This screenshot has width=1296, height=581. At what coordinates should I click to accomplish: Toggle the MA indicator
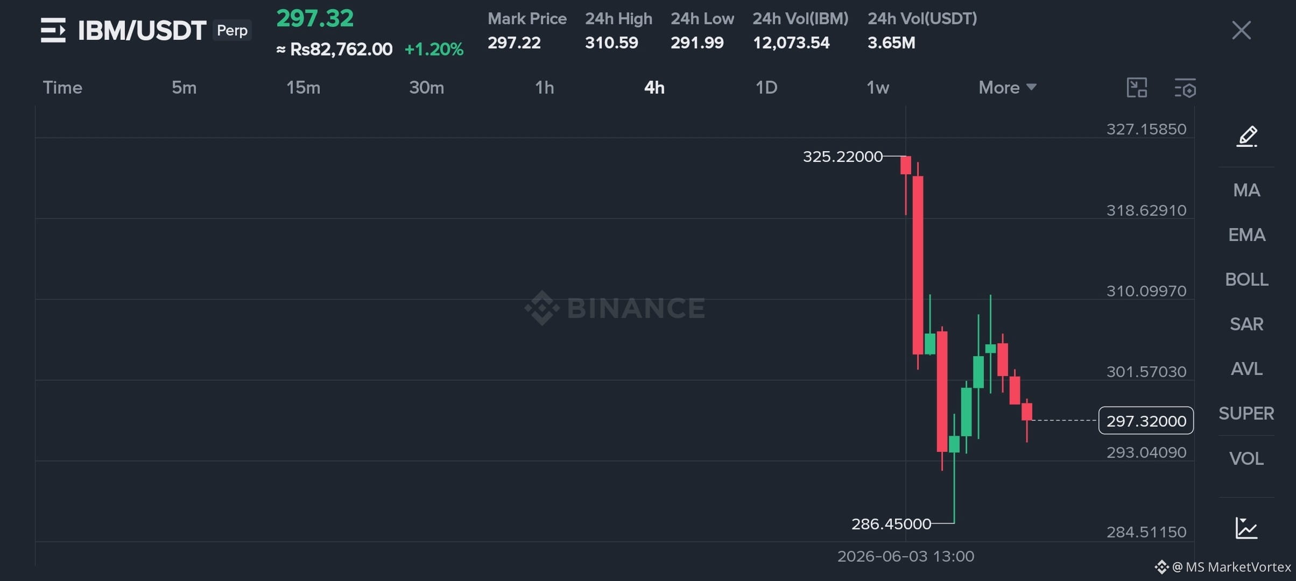(x=1246, y=190)
